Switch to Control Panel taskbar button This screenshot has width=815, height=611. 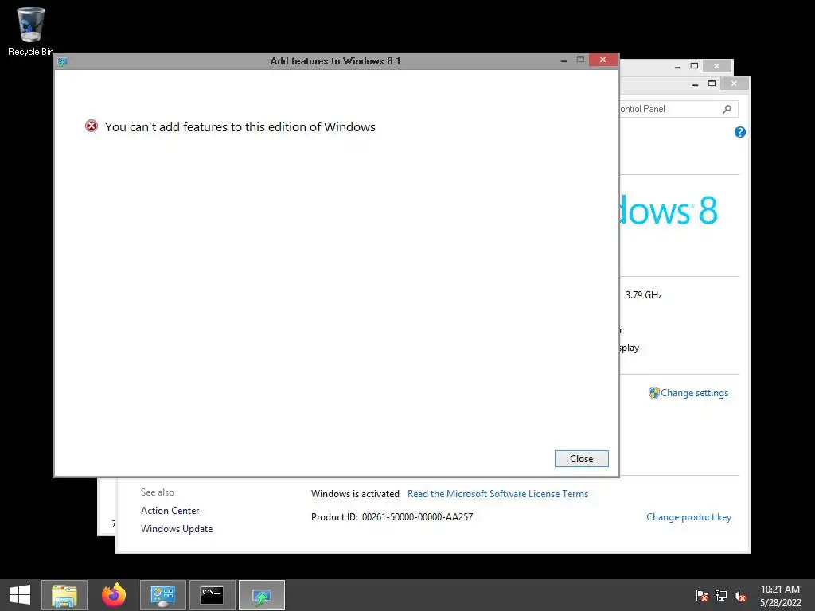[x=162, y=595]
